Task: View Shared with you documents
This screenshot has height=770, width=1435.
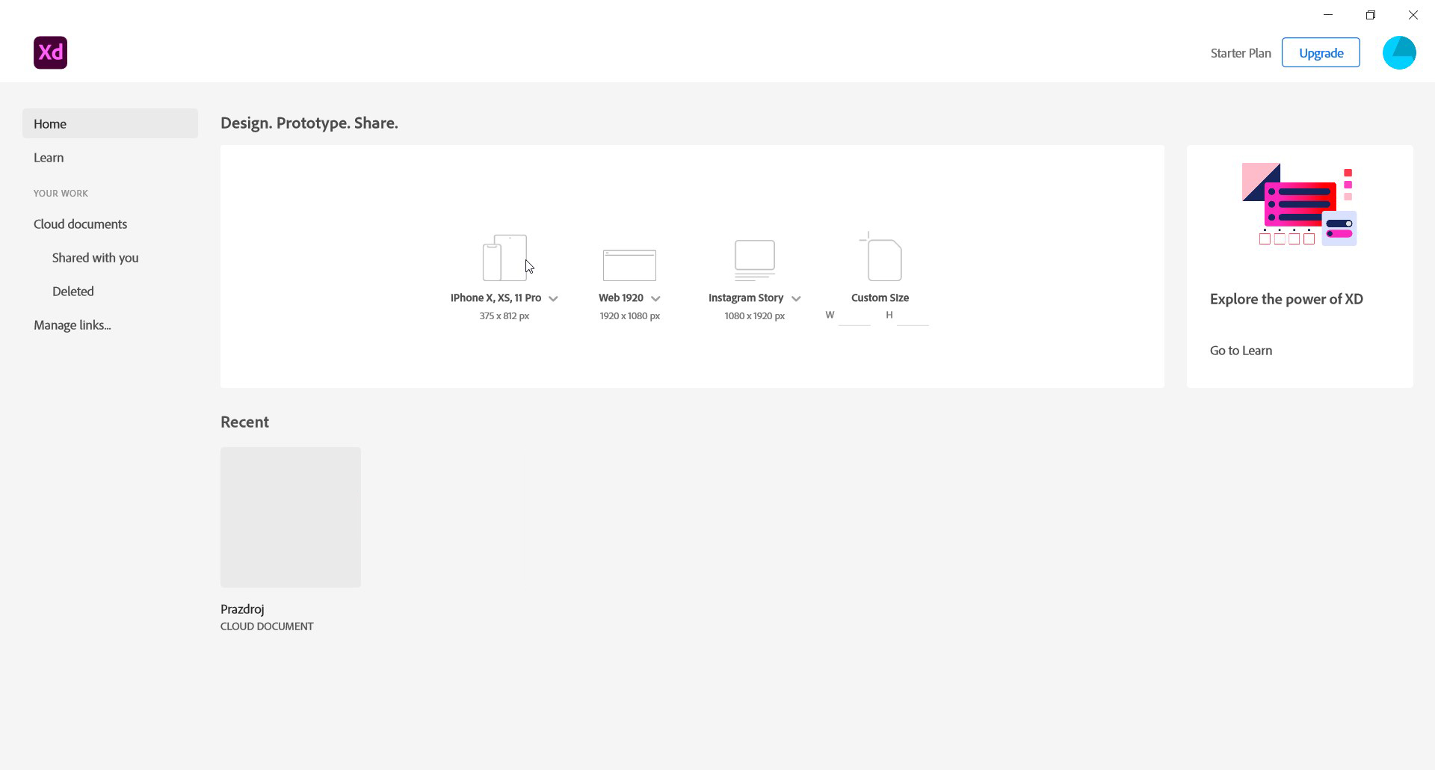Action: (x=95, y=257)
